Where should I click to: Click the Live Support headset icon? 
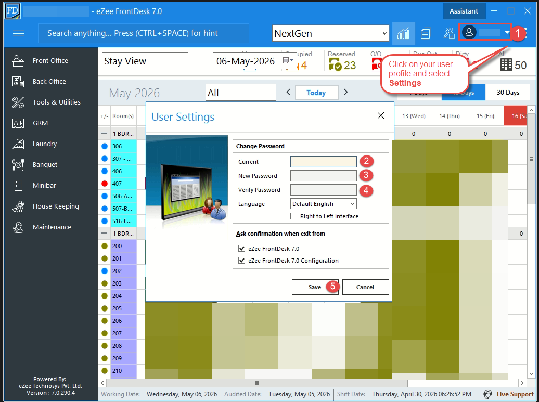click(x=487, y=394)
